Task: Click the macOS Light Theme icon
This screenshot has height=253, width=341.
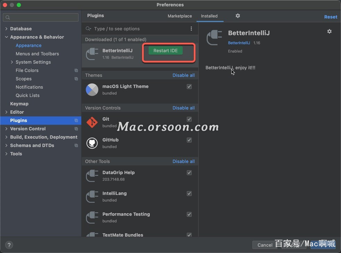Action: pyautogui.click(x=92, y=90)
